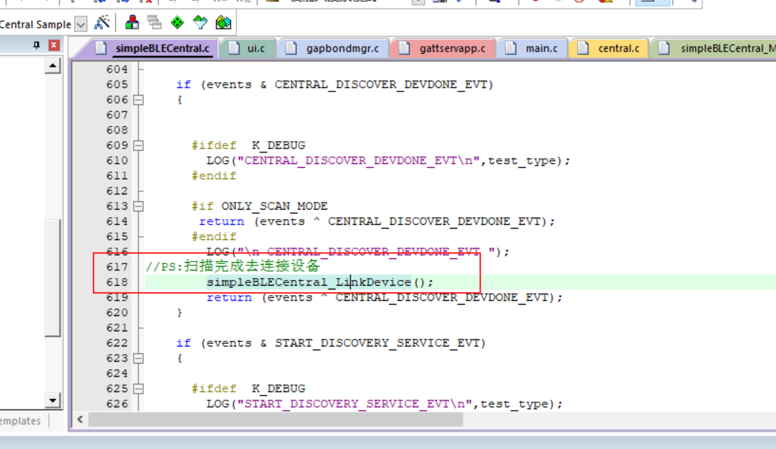776x449 pixels.
Task: Click the grayed Manage Multi-Project Workspace icon
Action: 155,23
